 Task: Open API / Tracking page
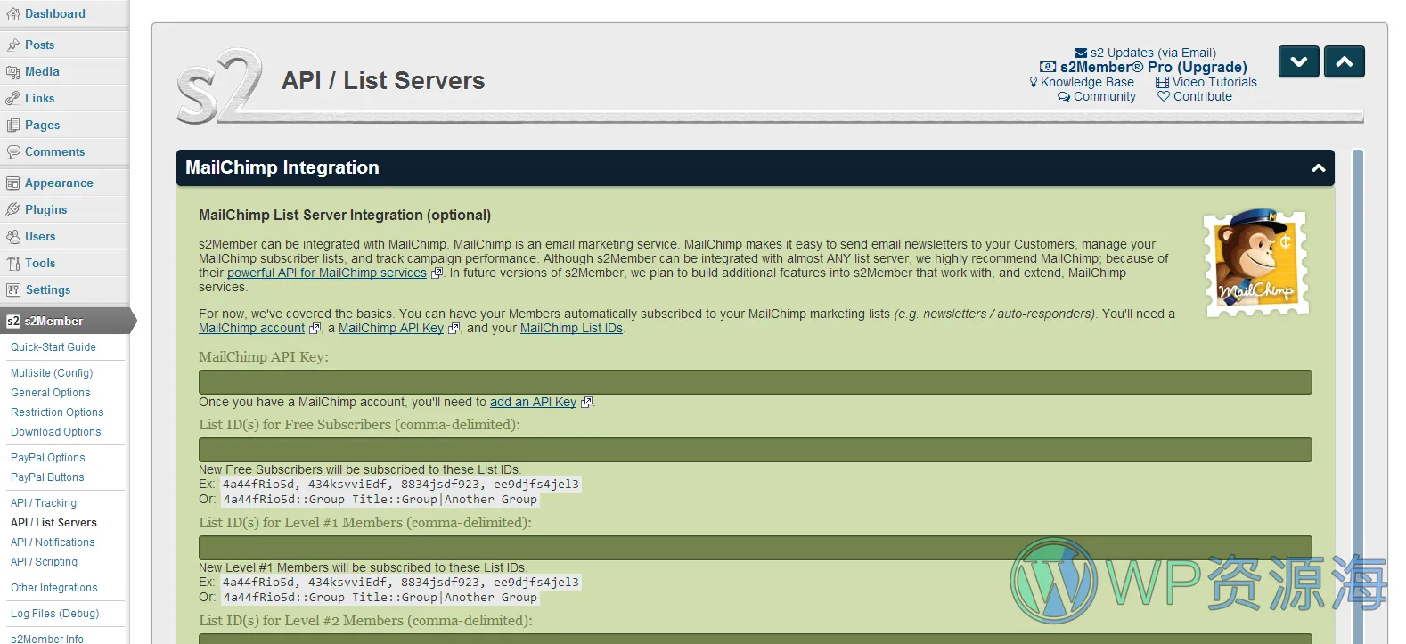point(44,503)
